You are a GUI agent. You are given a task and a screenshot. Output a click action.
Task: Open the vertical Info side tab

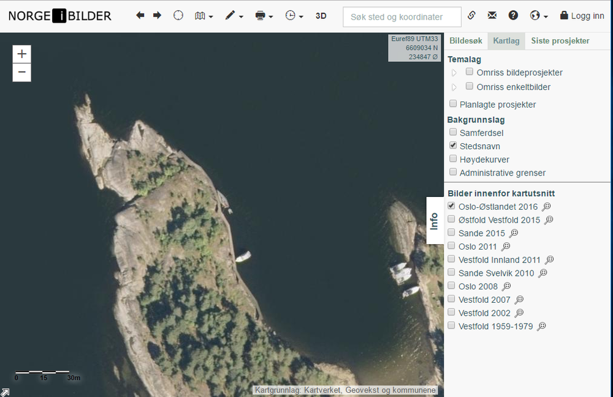pyautogui.click(x=435, y=220)
